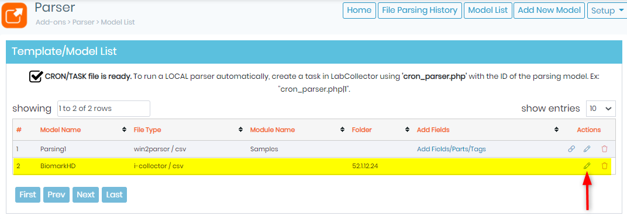The image size is (627, 219).
Task: Sort by Module Name column arrows
Action: point(342,130)
